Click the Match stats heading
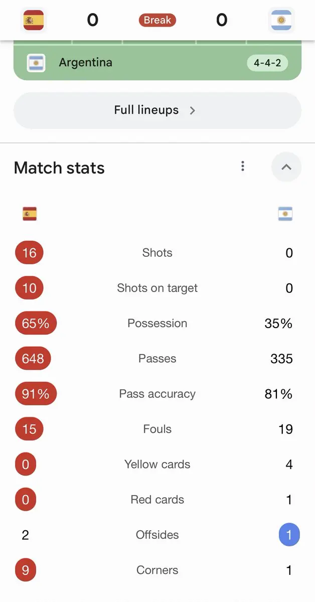This screenshot has height=602, width=315. pos(59,168)
